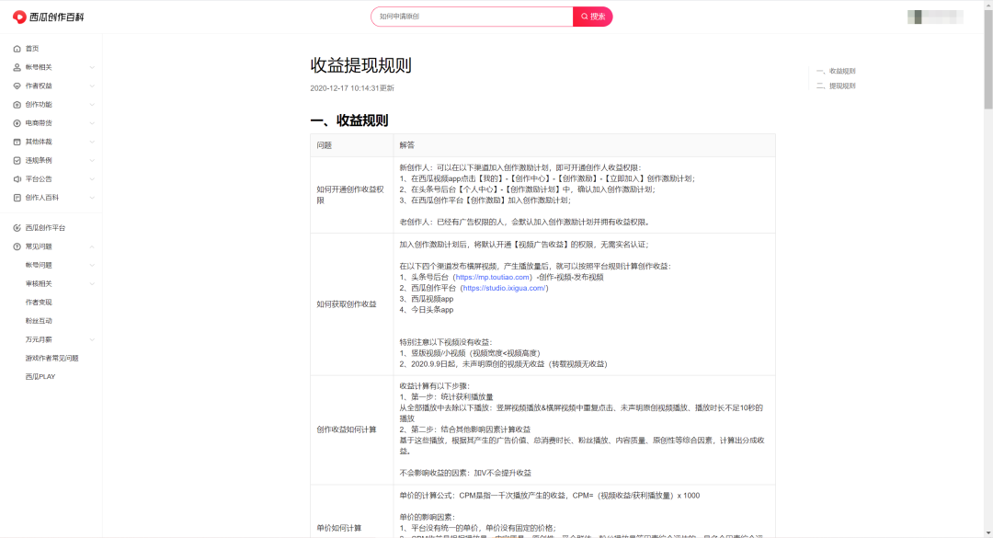This screenshot has width=993, height=538.
Task: Click the 其他体裁 sidebar icon
Action: click(x=17, y=142)
